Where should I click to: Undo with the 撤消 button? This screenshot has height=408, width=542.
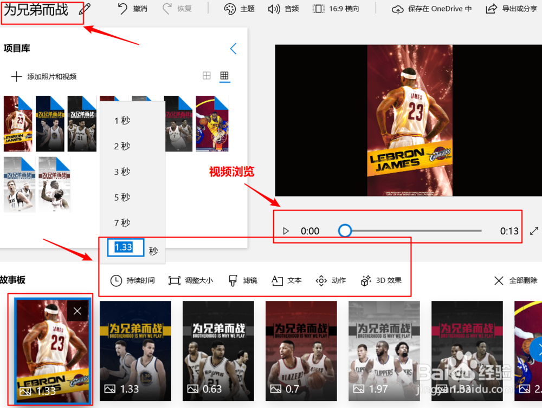(x=133, y=9)
